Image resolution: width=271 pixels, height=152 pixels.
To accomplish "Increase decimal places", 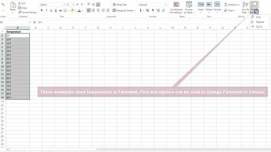I will coord(158,11).
